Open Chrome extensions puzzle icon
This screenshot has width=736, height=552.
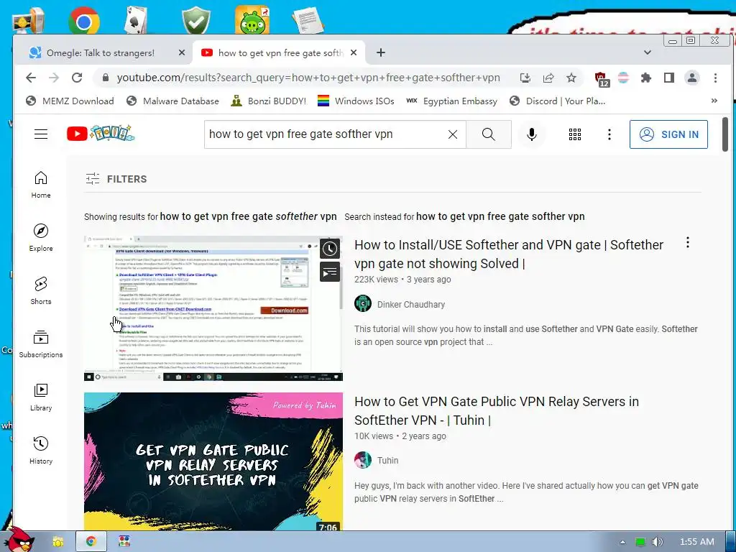(646, 78)
